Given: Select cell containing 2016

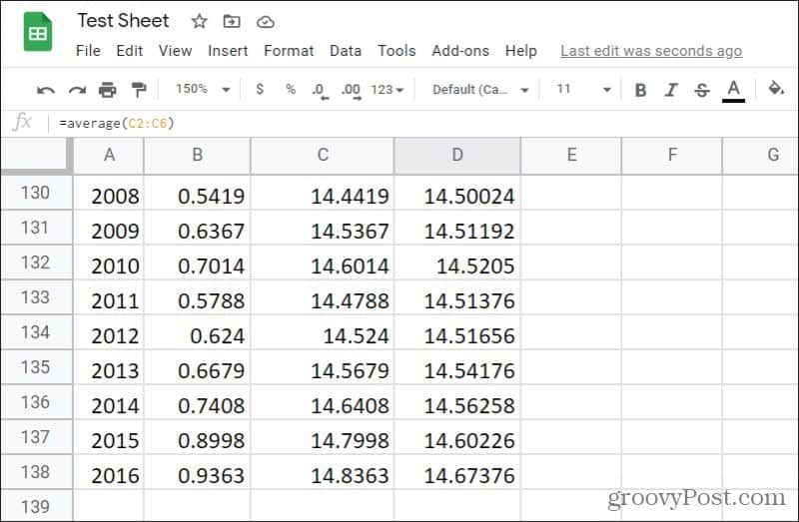Looking at the screenshot, I should click(x=109, y=473).
